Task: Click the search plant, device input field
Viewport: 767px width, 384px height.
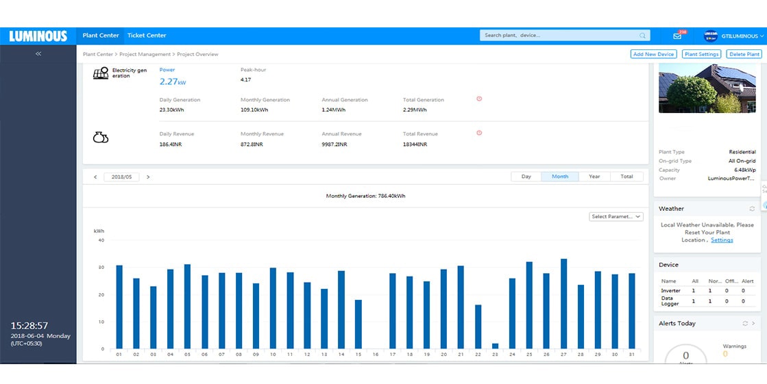Action: (x=559, y=36)
